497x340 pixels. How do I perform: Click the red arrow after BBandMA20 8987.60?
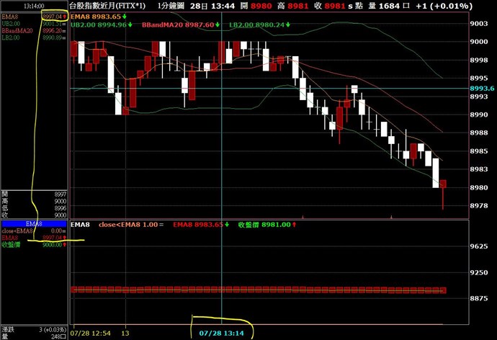220,24
